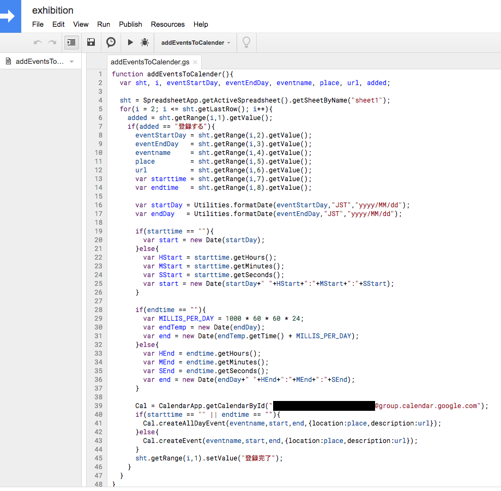Click the "登録完了" string on line 45
The height and width of the screenshot is (491, 501).
[x=258, y=458]
